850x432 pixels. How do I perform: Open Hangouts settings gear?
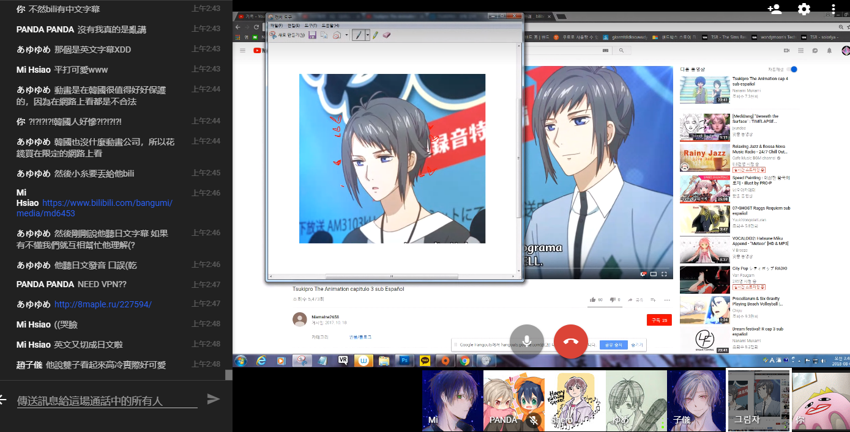pyautogui.click(x=804, y=9)
